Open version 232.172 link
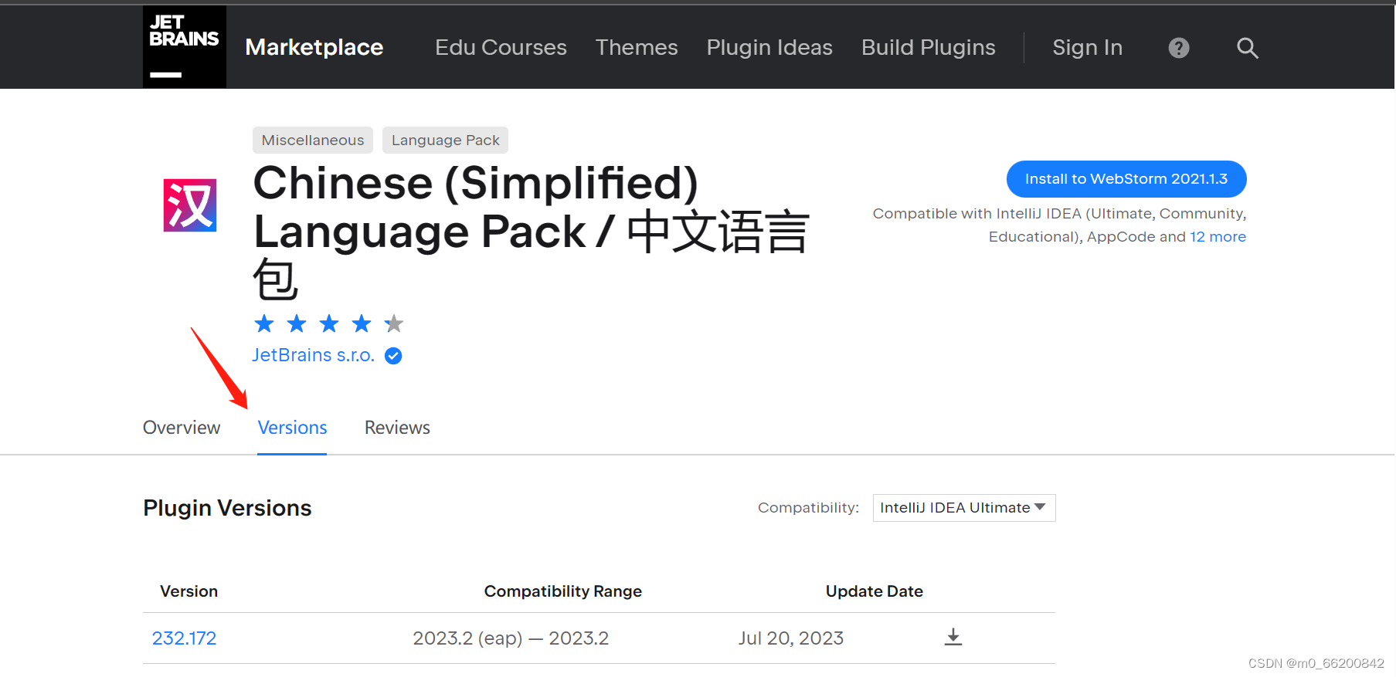Screen dimensions: 1396x677 click(184, 638)
